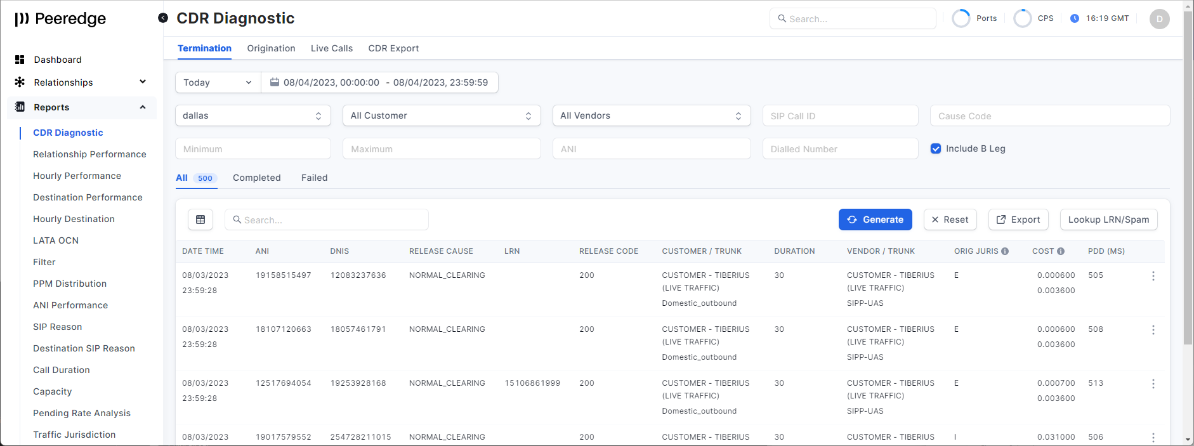The width and height of the screenshot is (1194, 446).
Task: Open row menu for ANI 19017579552
Action: tap(1153, 438)
